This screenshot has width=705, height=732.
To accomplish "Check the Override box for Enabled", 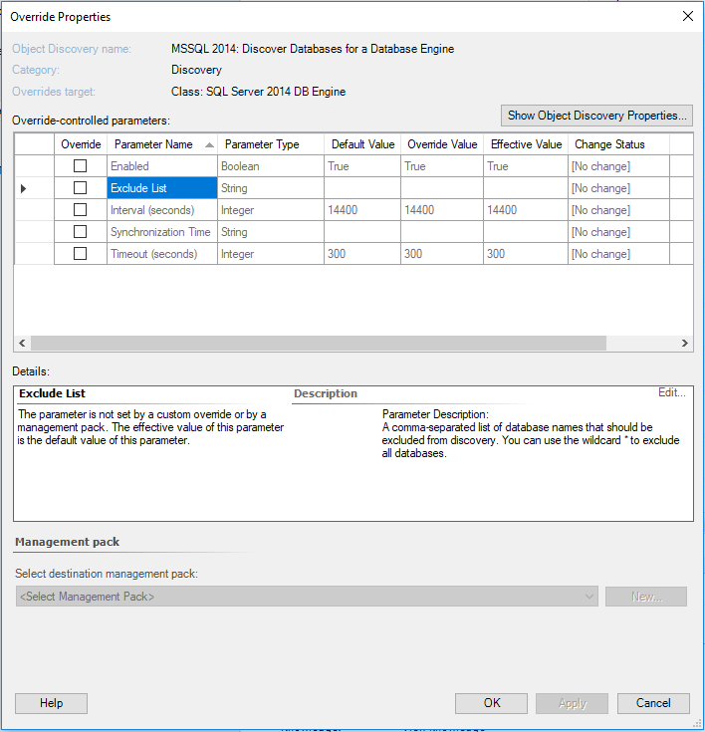I will tap(81, 165).
